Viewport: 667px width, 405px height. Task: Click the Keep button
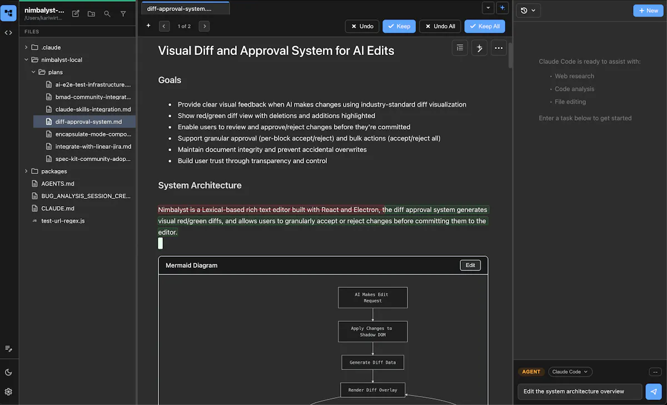399,26
